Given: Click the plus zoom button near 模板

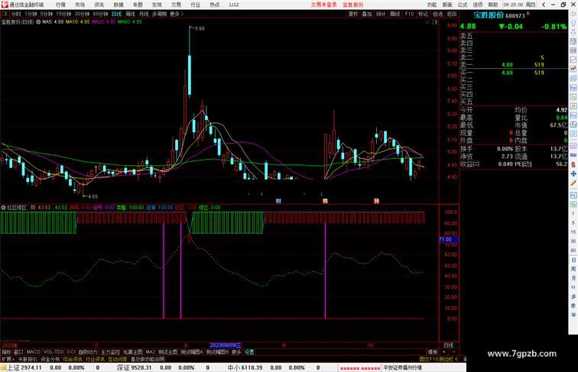Looking at the screenshot, I should [x=444, y=352].
